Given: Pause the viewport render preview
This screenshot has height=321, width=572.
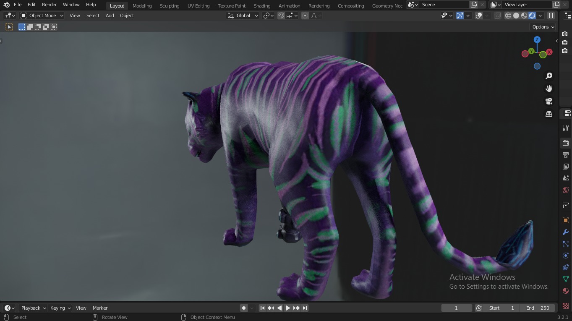Looking at the screenshot, I should [551, 16].
